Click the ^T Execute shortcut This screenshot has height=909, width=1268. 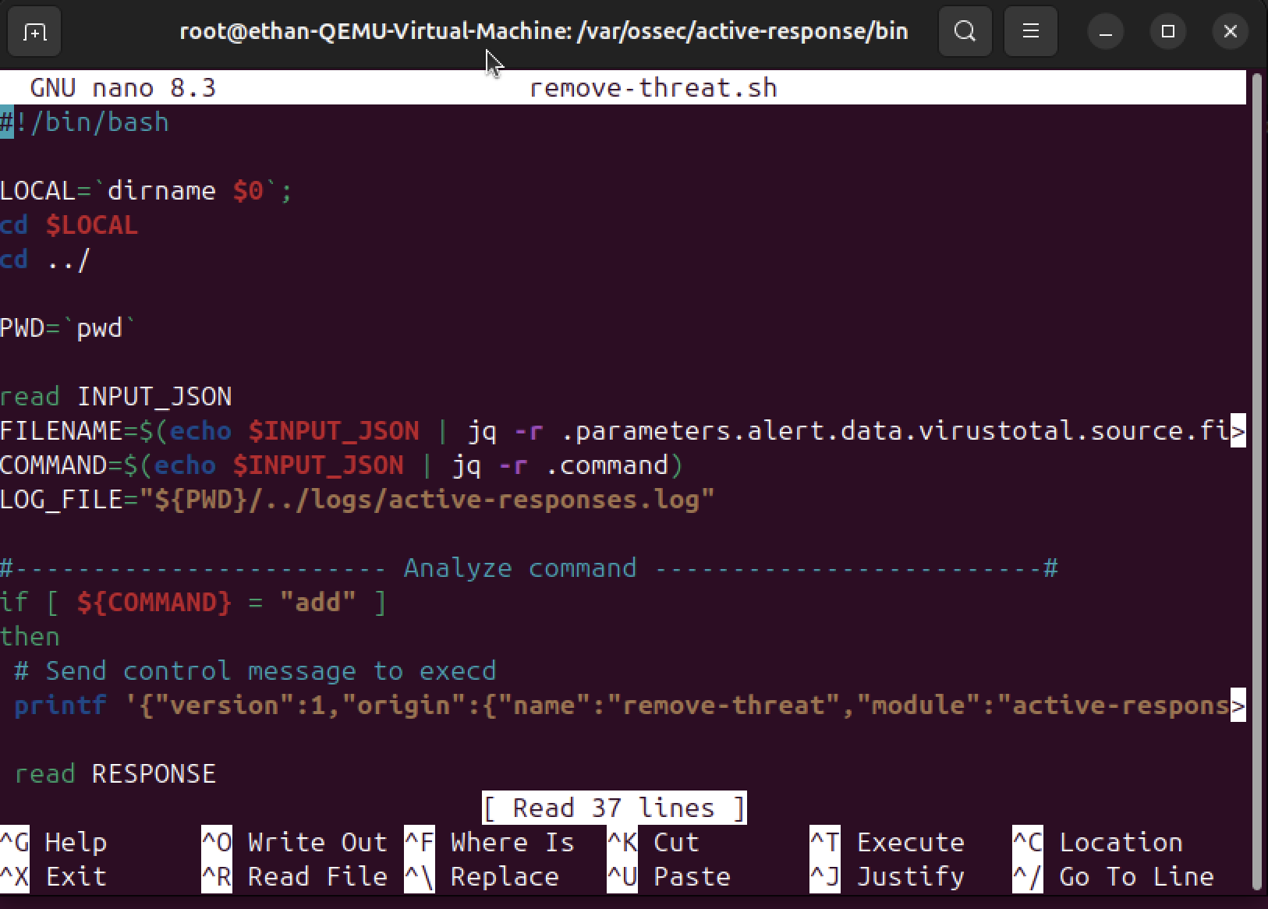887,842
